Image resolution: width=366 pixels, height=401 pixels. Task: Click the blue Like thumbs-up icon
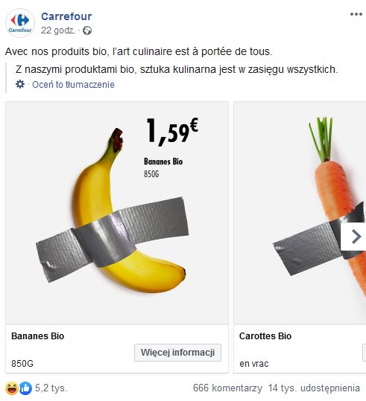(25, 388)
